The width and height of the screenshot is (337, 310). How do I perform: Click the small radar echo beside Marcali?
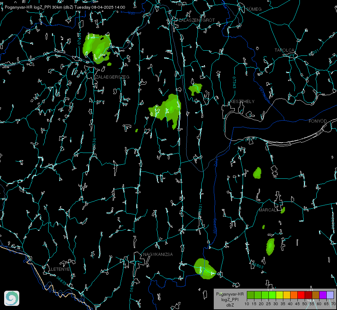[x=283, y=210]
